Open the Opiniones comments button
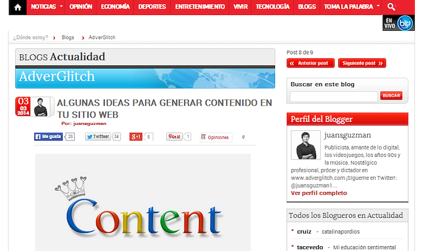Image resolution: width=422 pixels, height=251 pixels. [216, 138]
